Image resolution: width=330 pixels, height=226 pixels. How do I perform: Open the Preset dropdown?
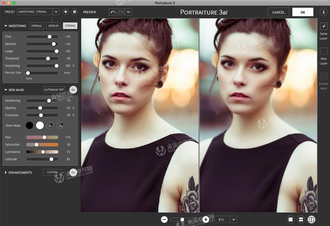[38, 12]
